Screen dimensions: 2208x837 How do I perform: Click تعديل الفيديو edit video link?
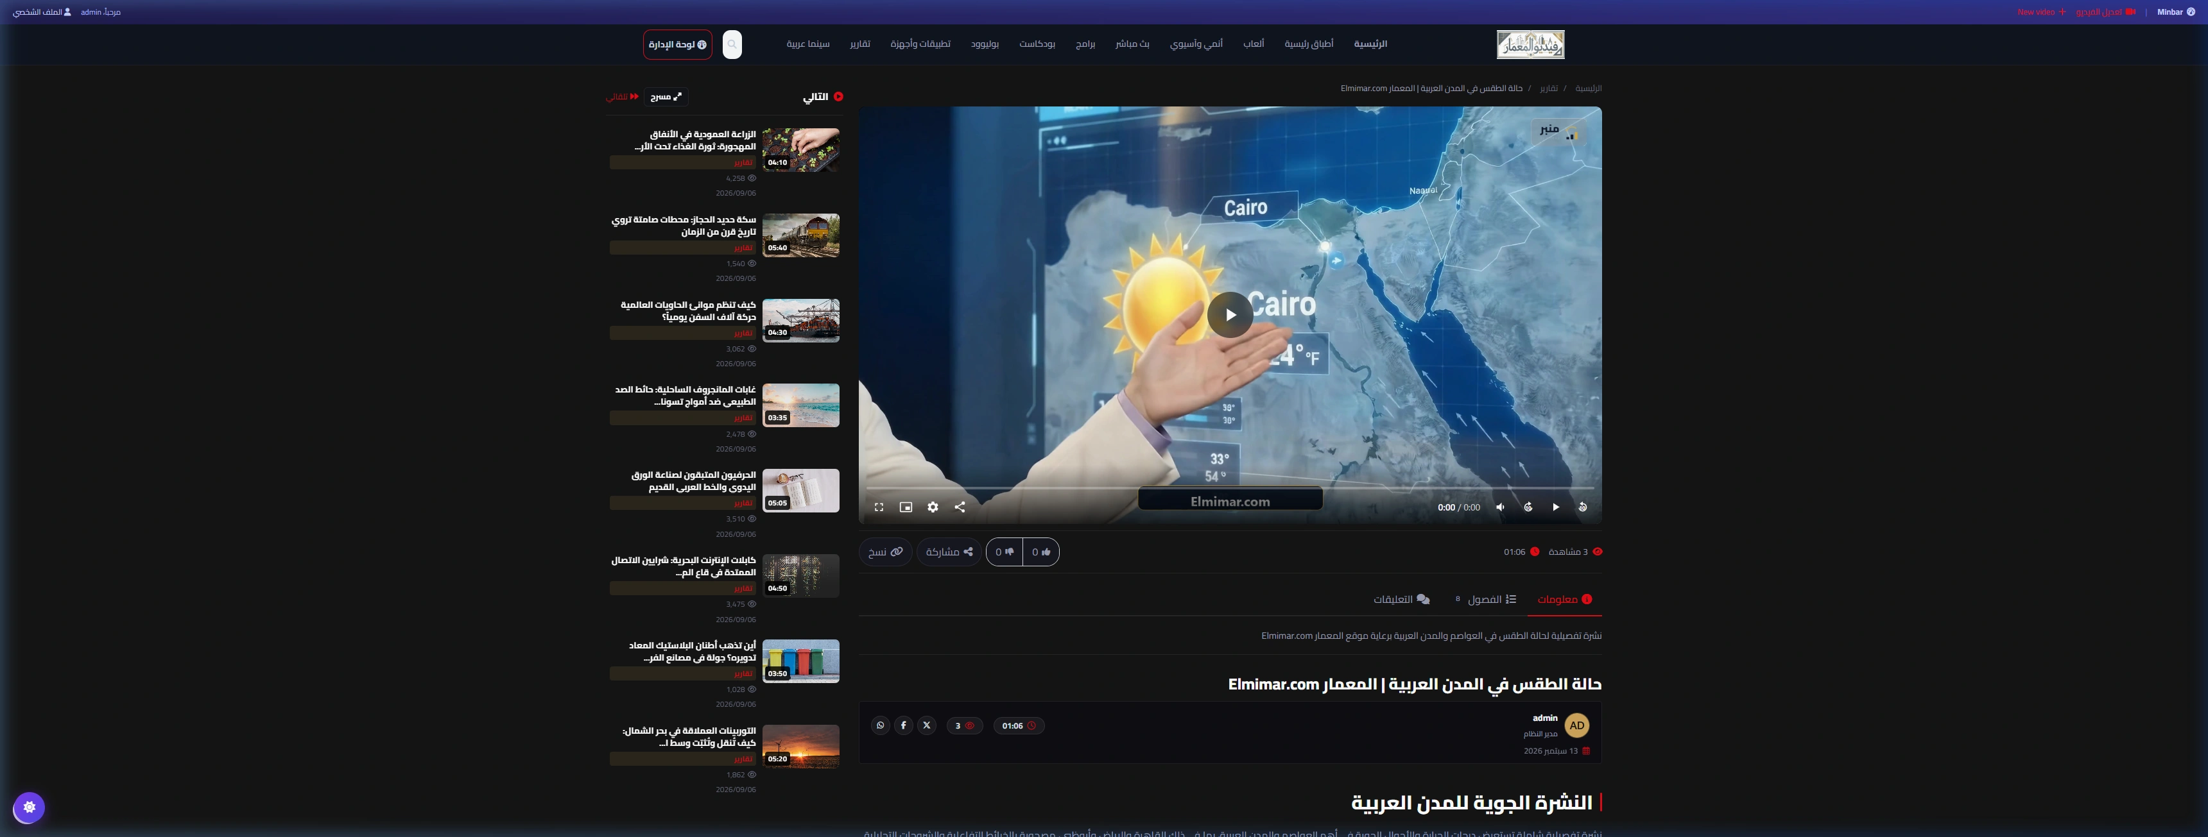[x=2105, y=12]
